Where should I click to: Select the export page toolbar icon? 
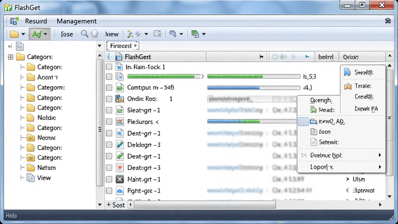157,34
